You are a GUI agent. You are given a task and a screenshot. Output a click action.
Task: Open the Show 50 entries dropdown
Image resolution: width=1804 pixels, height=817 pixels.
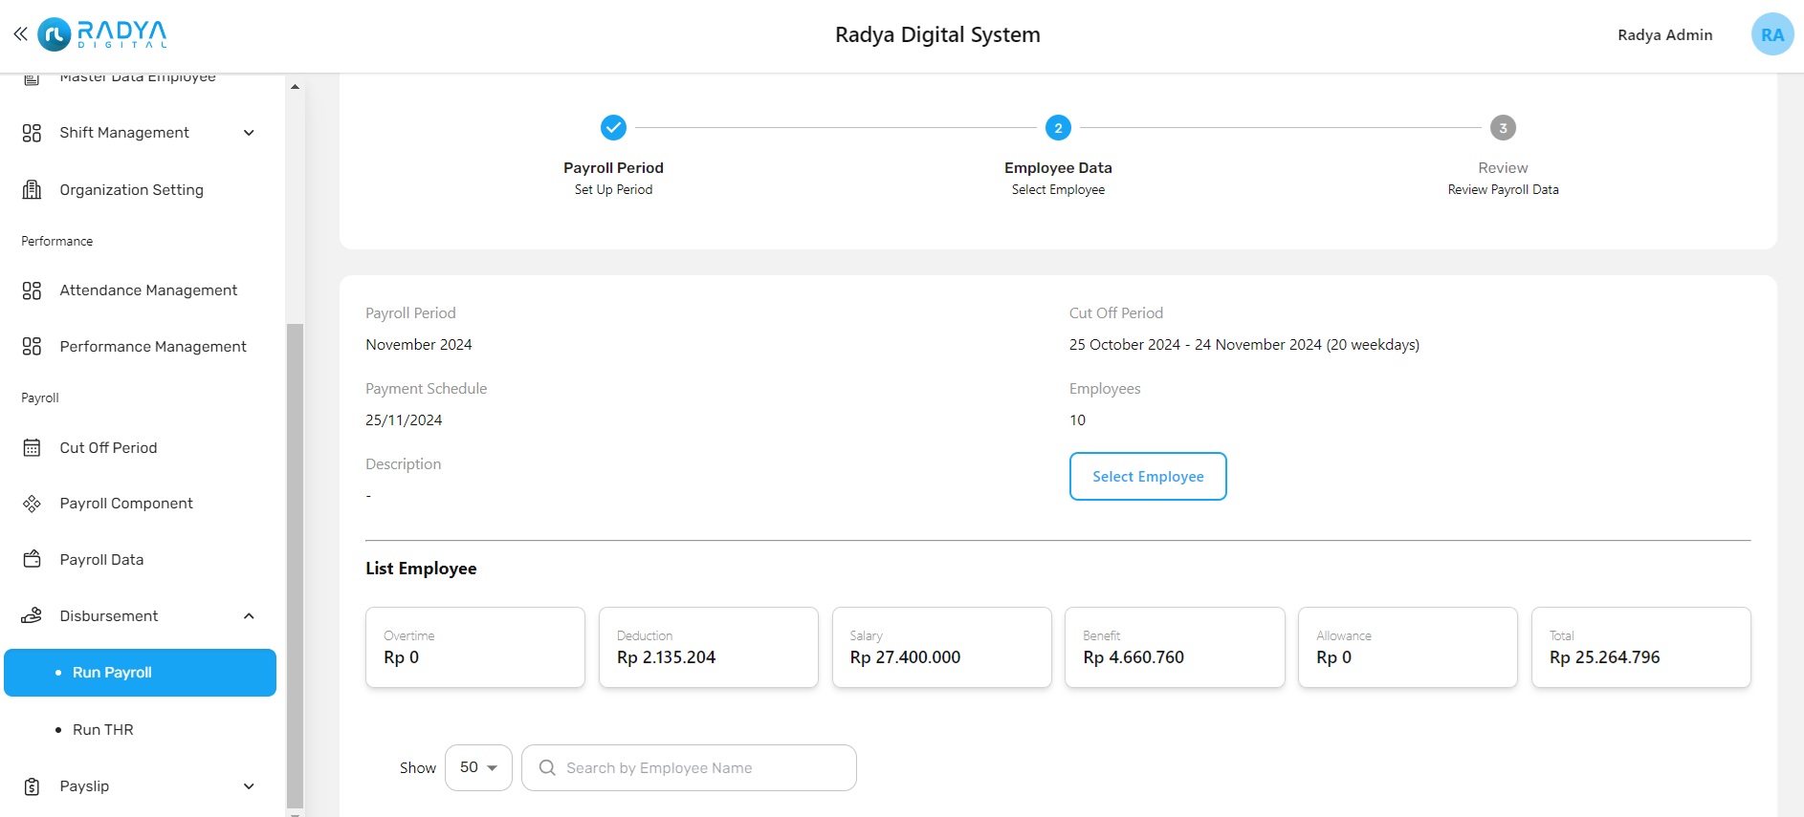tap(478, 767)
